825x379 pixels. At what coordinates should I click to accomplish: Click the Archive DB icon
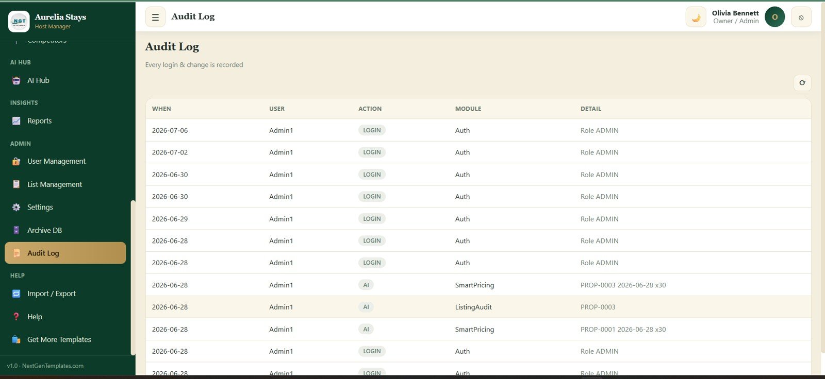(16, 230)
